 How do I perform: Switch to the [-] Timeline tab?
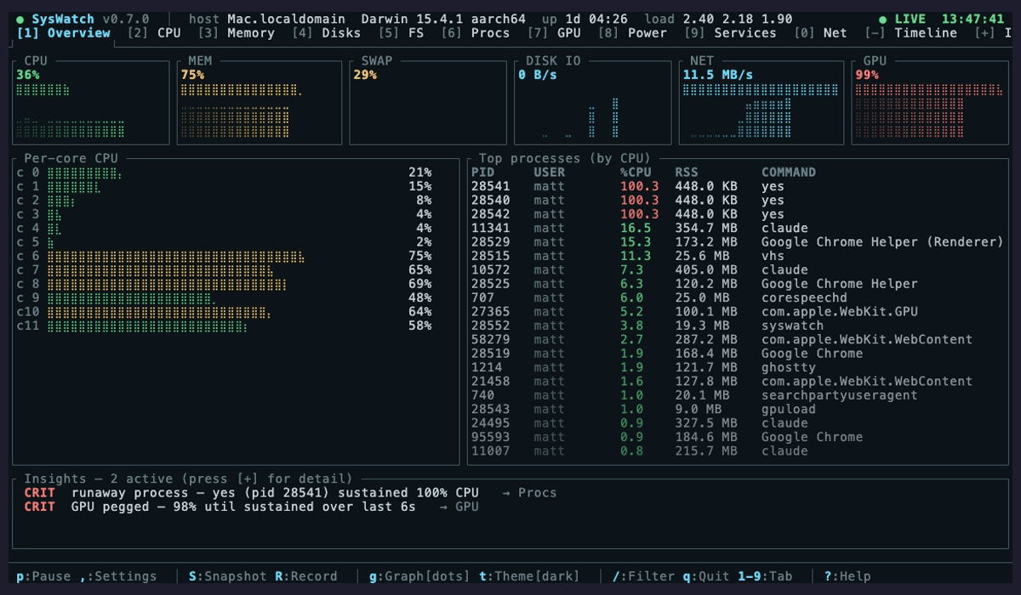point(910,33)
